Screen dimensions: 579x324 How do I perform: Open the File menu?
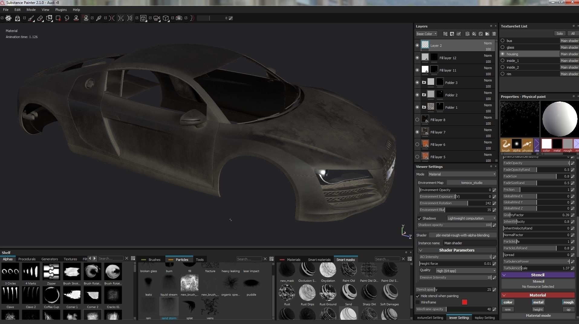pyautogui.click(x=6, y=10)
